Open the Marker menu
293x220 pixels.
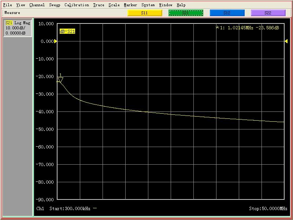coord(130,5)
